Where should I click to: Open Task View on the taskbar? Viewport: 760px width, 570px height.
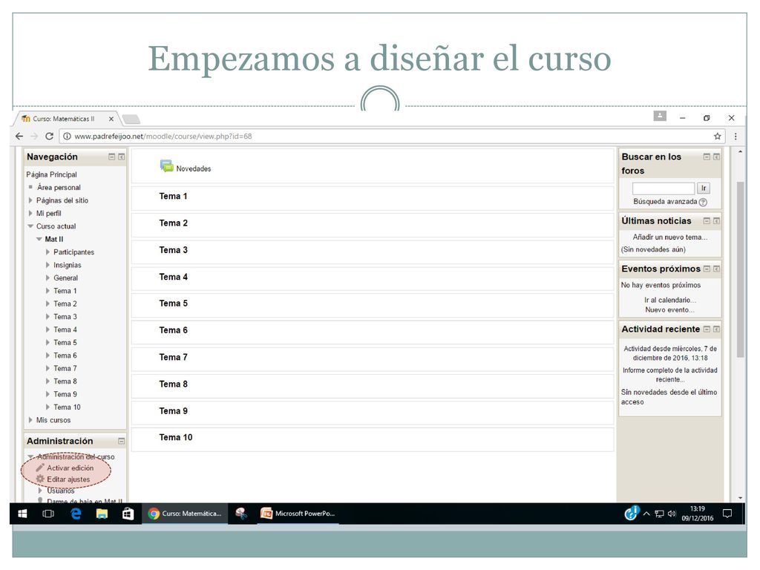tap(48, 514)
